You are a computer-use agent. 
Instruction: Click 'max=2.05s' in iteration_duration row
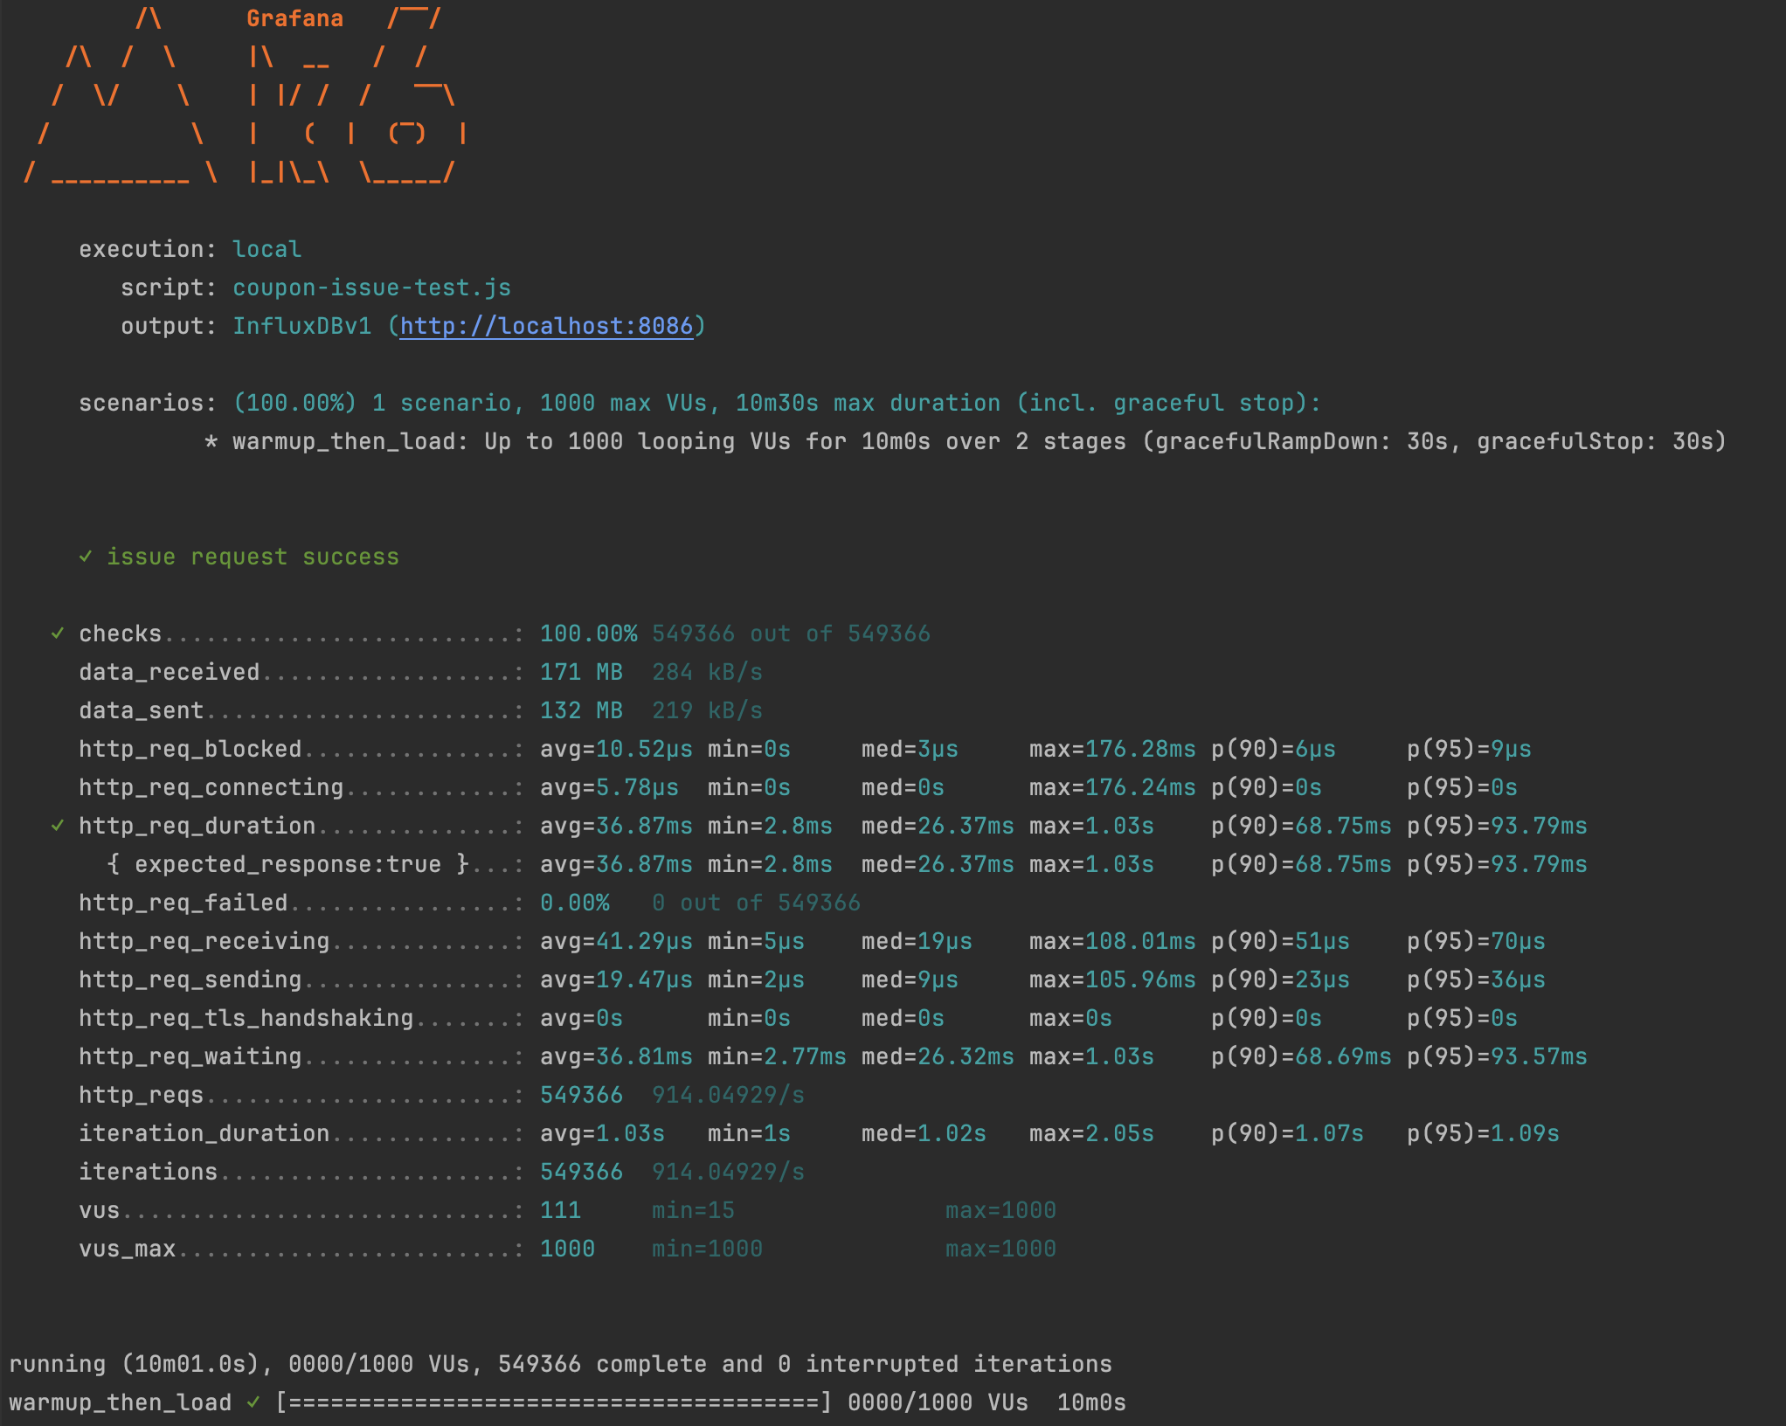tap(1091, 1133)
